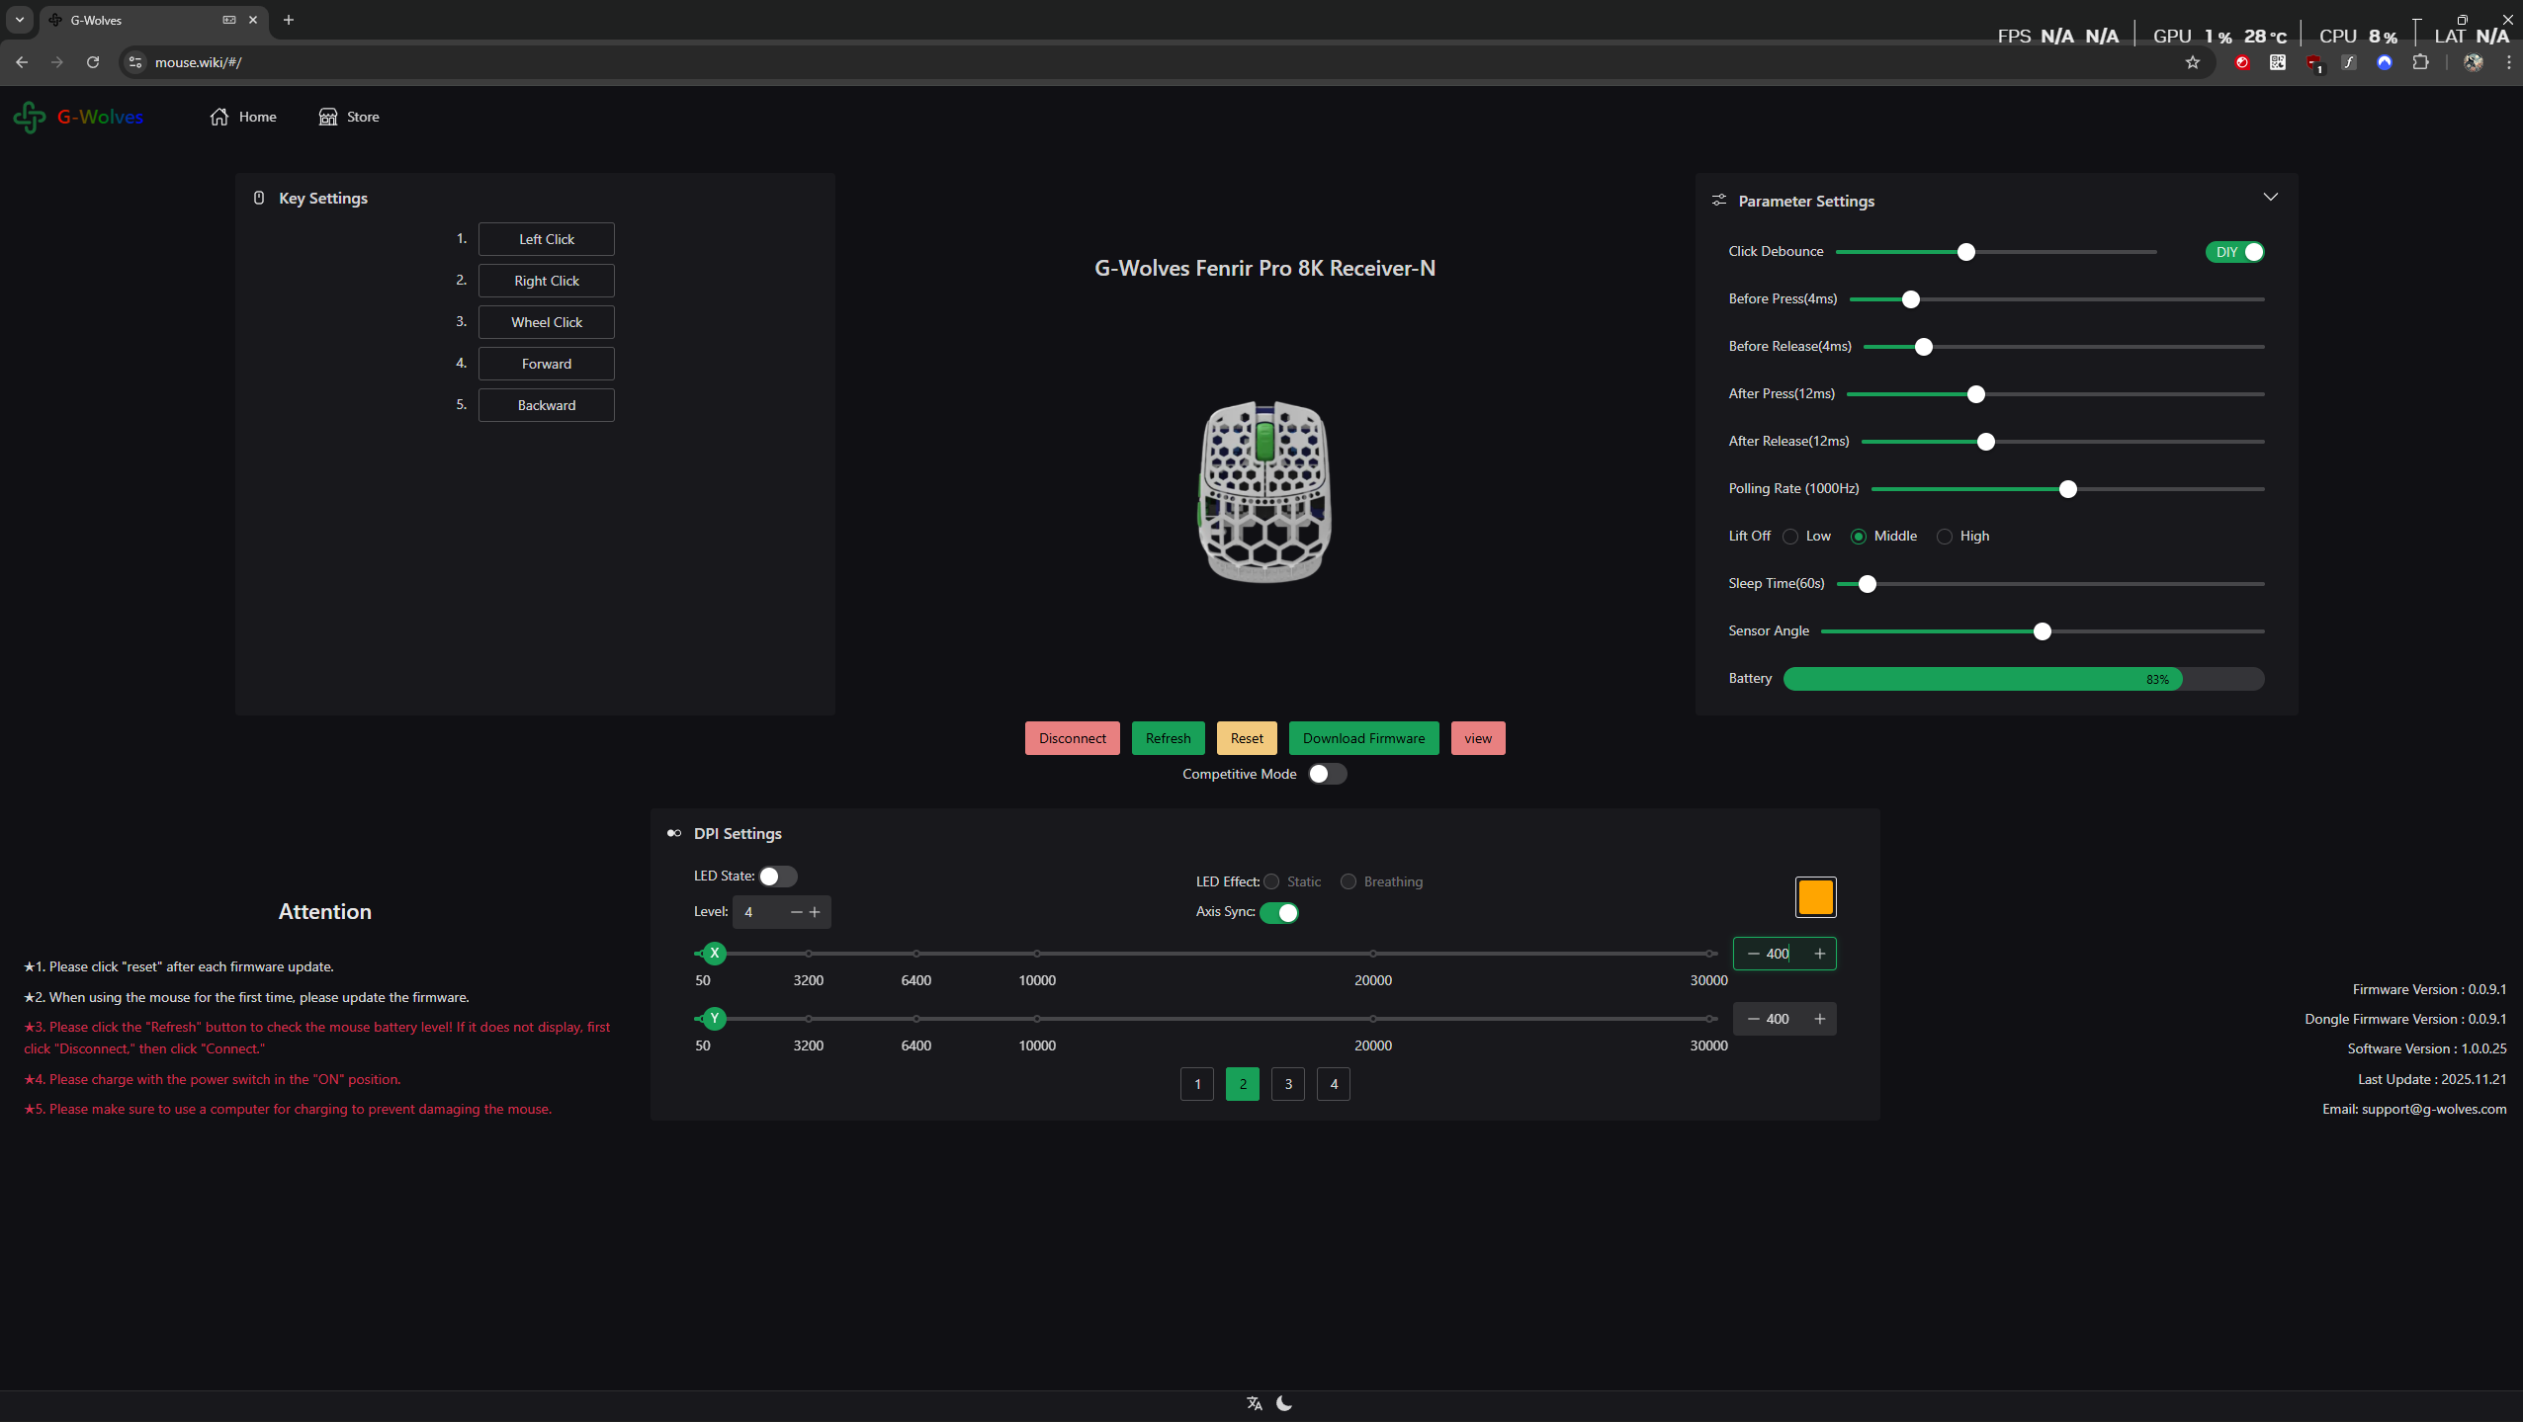Go to the Store menu item
The image size is (2523, 1422).
tap(349, 117)
